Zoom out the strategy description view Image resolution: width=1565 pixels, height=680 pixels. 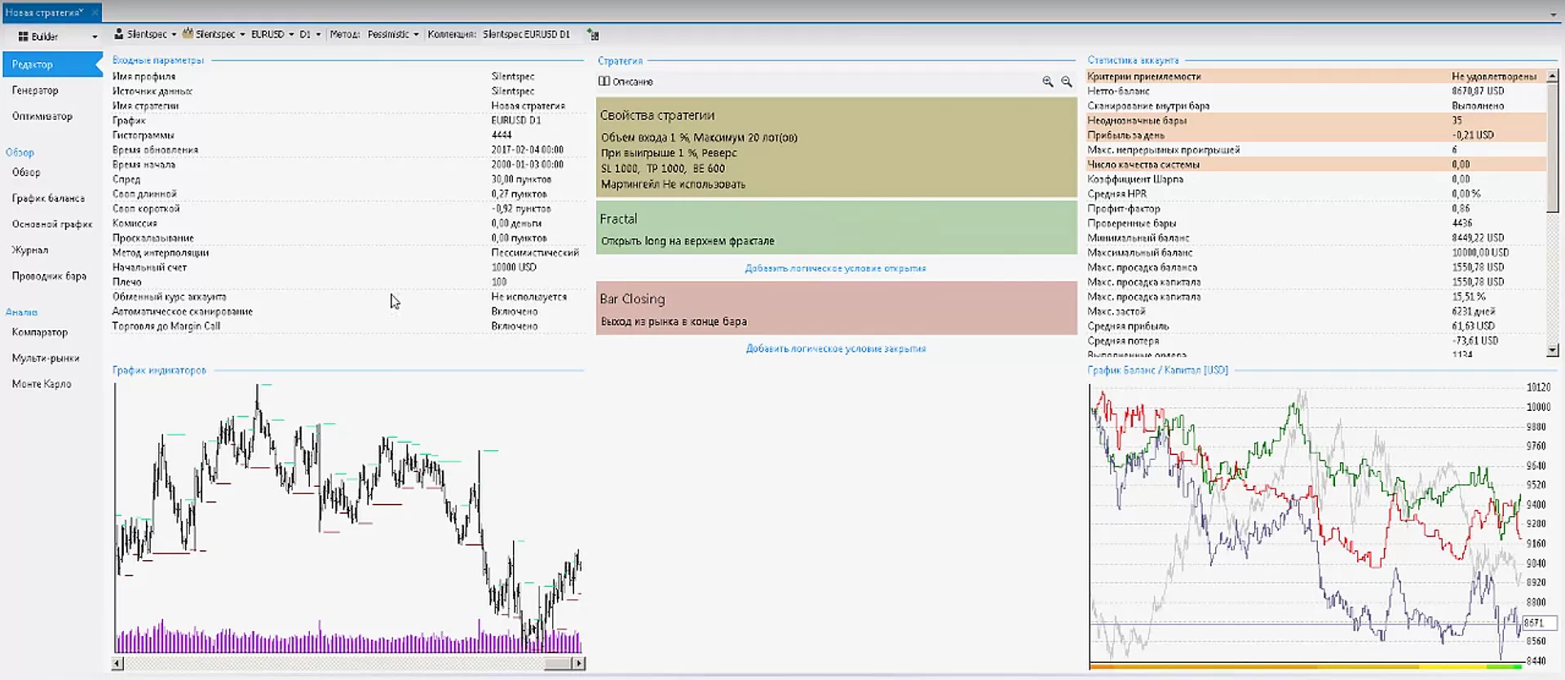(1066, 82)
